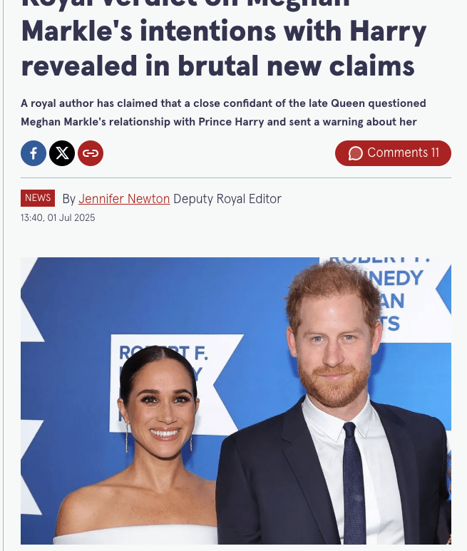This screenshot has width=467, height=551.
Task: Click the 13:40, 01 Jul 2025 timestamp
Action: (x=58, y=218)
